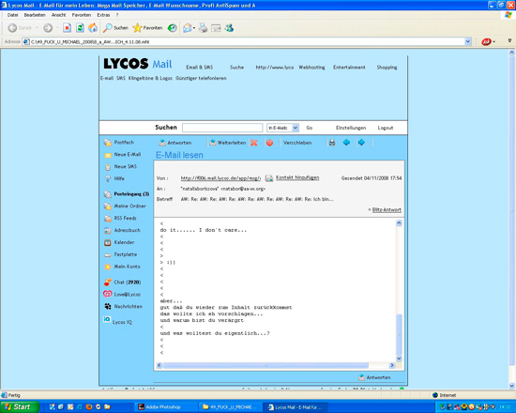
Task: Open Kalender sidebar item
Action: click(x=119, y=242)
